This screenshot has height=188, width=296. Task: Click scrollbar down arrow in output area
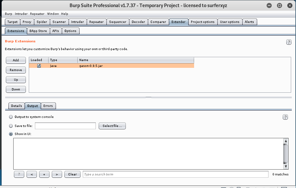286,166
